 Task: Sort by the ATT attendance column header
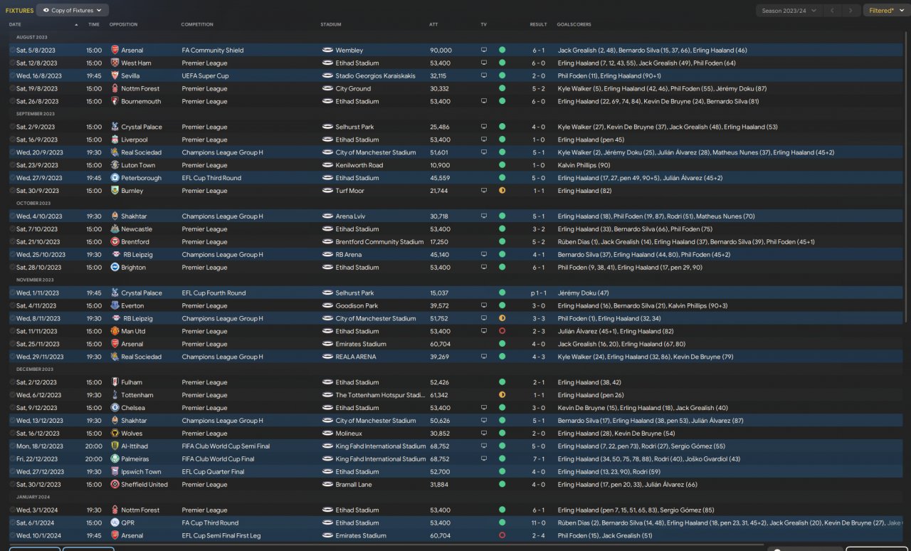point(433,25)
